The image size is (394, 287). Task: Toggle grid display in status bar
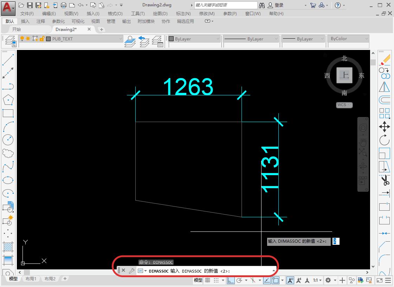[208, 280]
